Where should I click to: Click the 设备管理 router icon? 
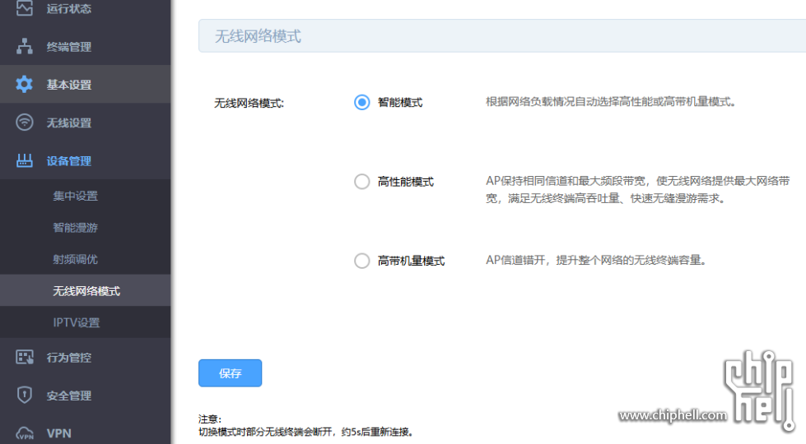tap(24, 160)
